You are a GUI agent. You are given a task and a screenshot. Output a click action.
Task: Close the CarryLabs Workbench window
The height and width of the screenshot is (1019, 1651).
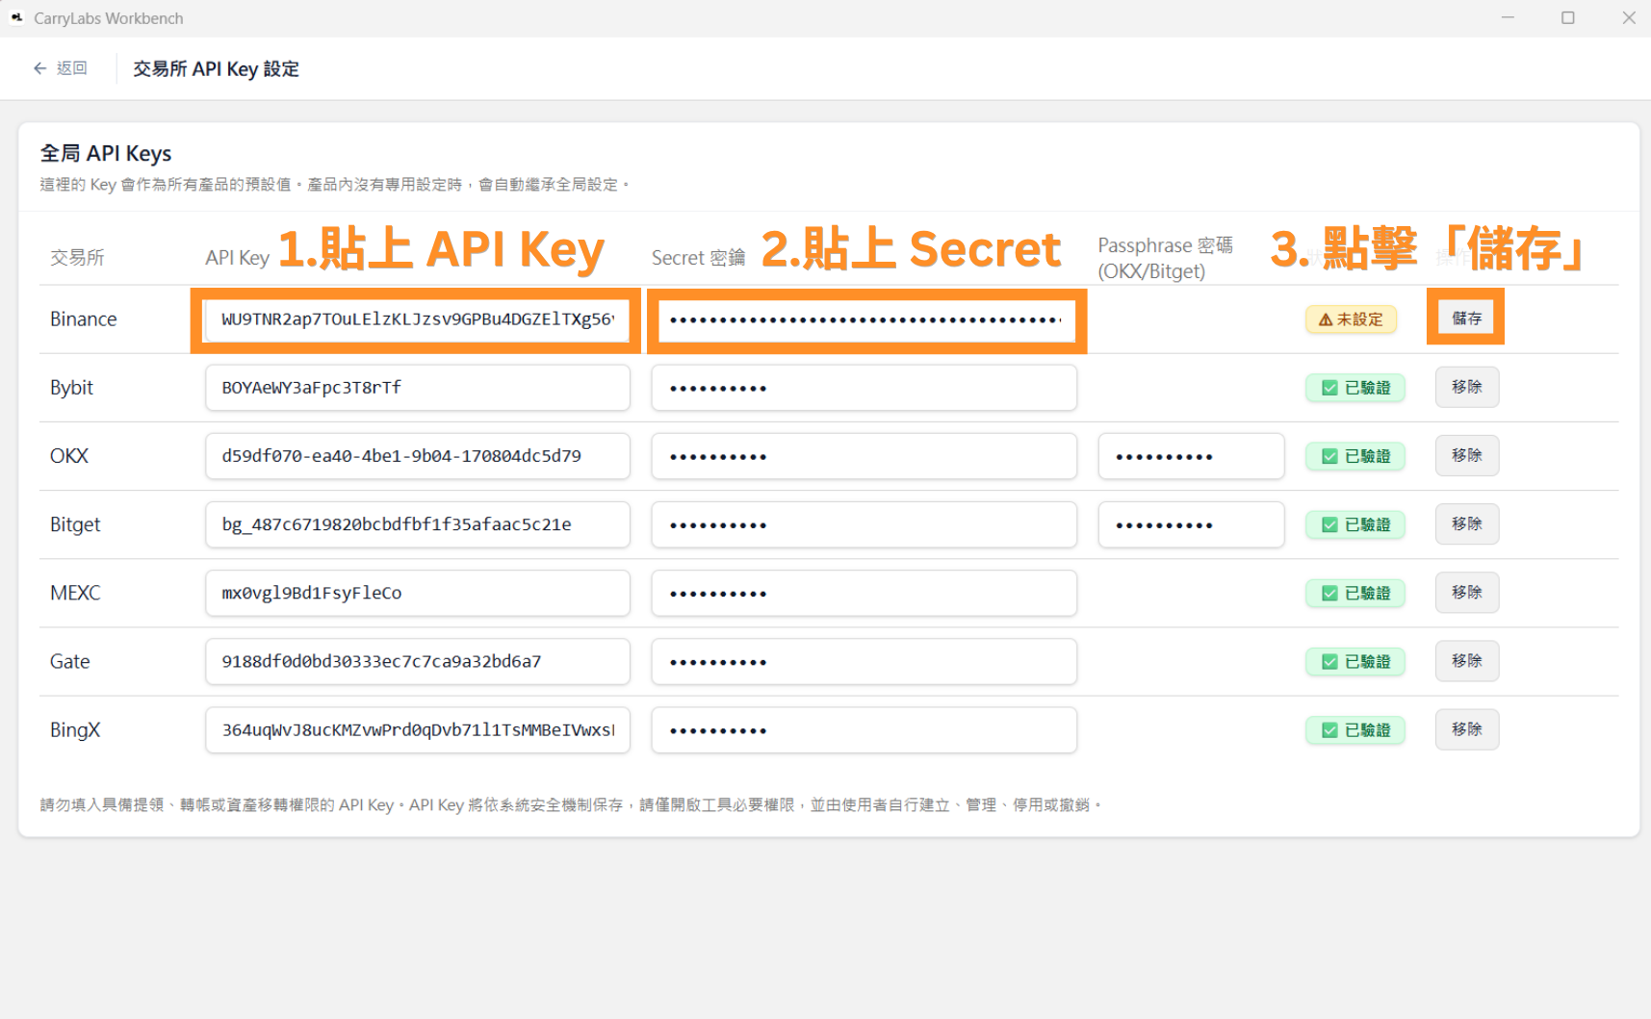[x=1628, y=17]
